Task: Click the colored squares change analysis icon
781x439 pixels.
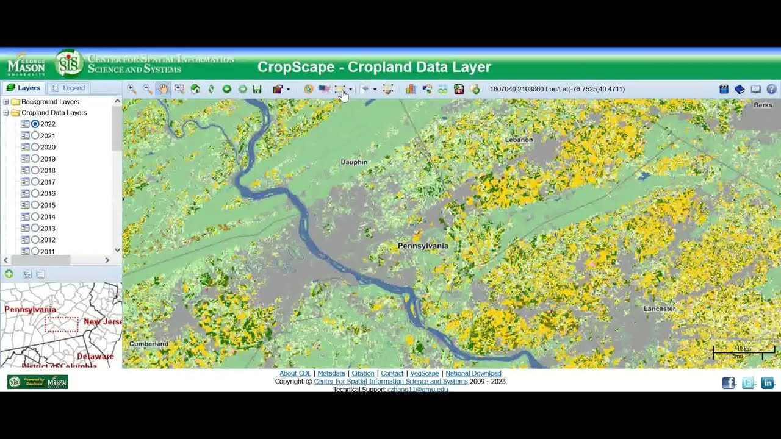Action: point(427,89)
